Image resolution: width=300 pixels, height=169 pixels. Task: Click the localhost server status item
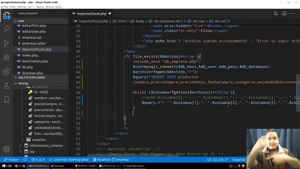(x=102, y=160)
